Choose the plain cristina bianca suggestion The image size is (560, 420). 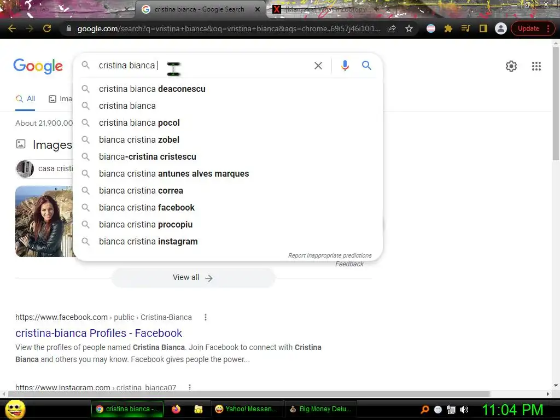[227, 106]
